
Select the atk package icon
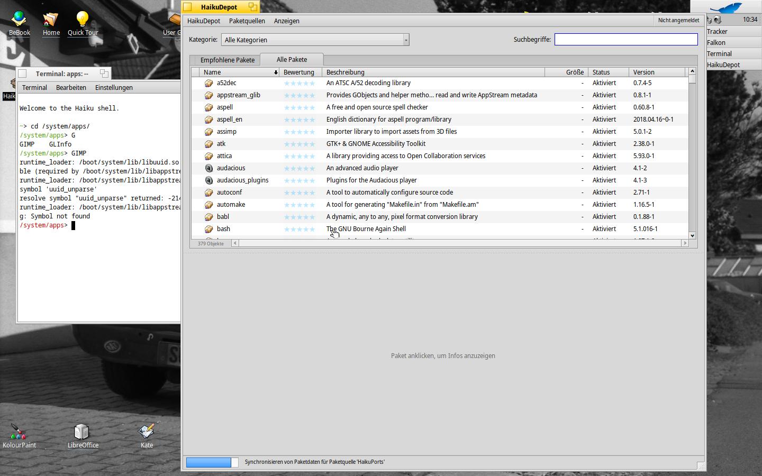(208, 144)
